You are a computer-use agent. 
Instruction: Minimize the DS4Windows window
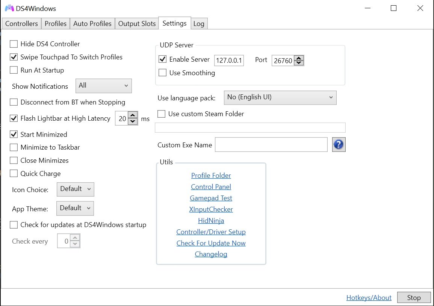[x=368, y=8]
